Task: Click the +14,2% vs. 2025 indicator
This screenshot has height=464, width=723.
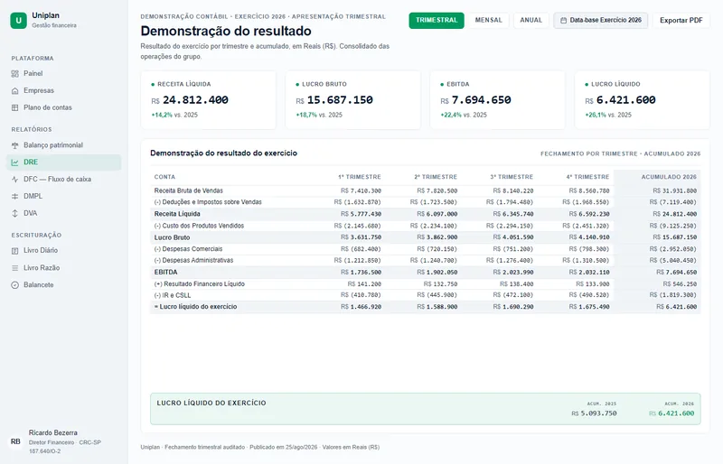Action: coord(174,116)
